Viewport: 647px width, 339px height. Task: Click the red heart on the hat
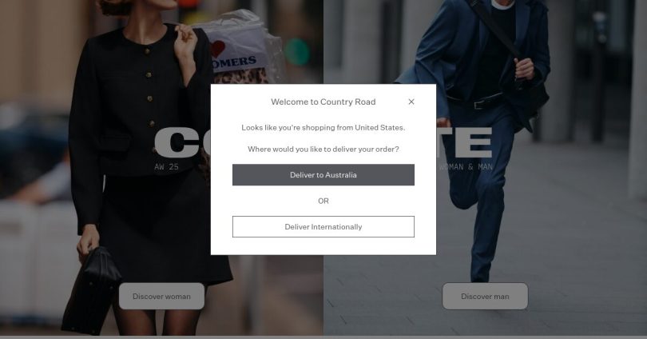(x=217, y=49)
